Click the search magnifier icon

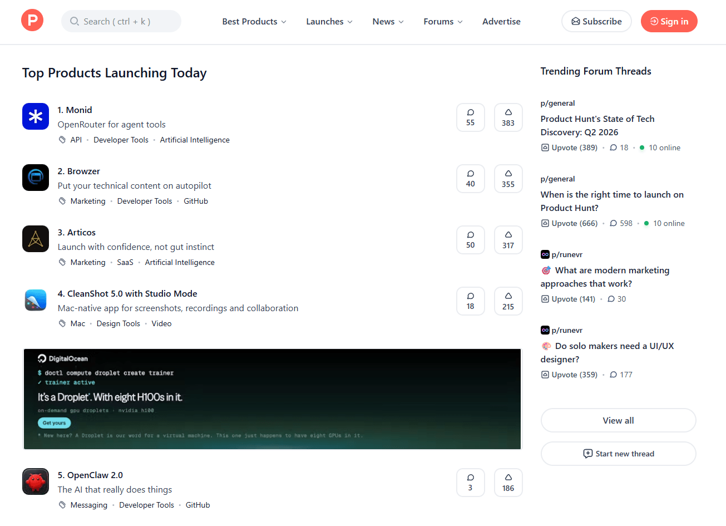pyautogui.click(x=74, y=21)
